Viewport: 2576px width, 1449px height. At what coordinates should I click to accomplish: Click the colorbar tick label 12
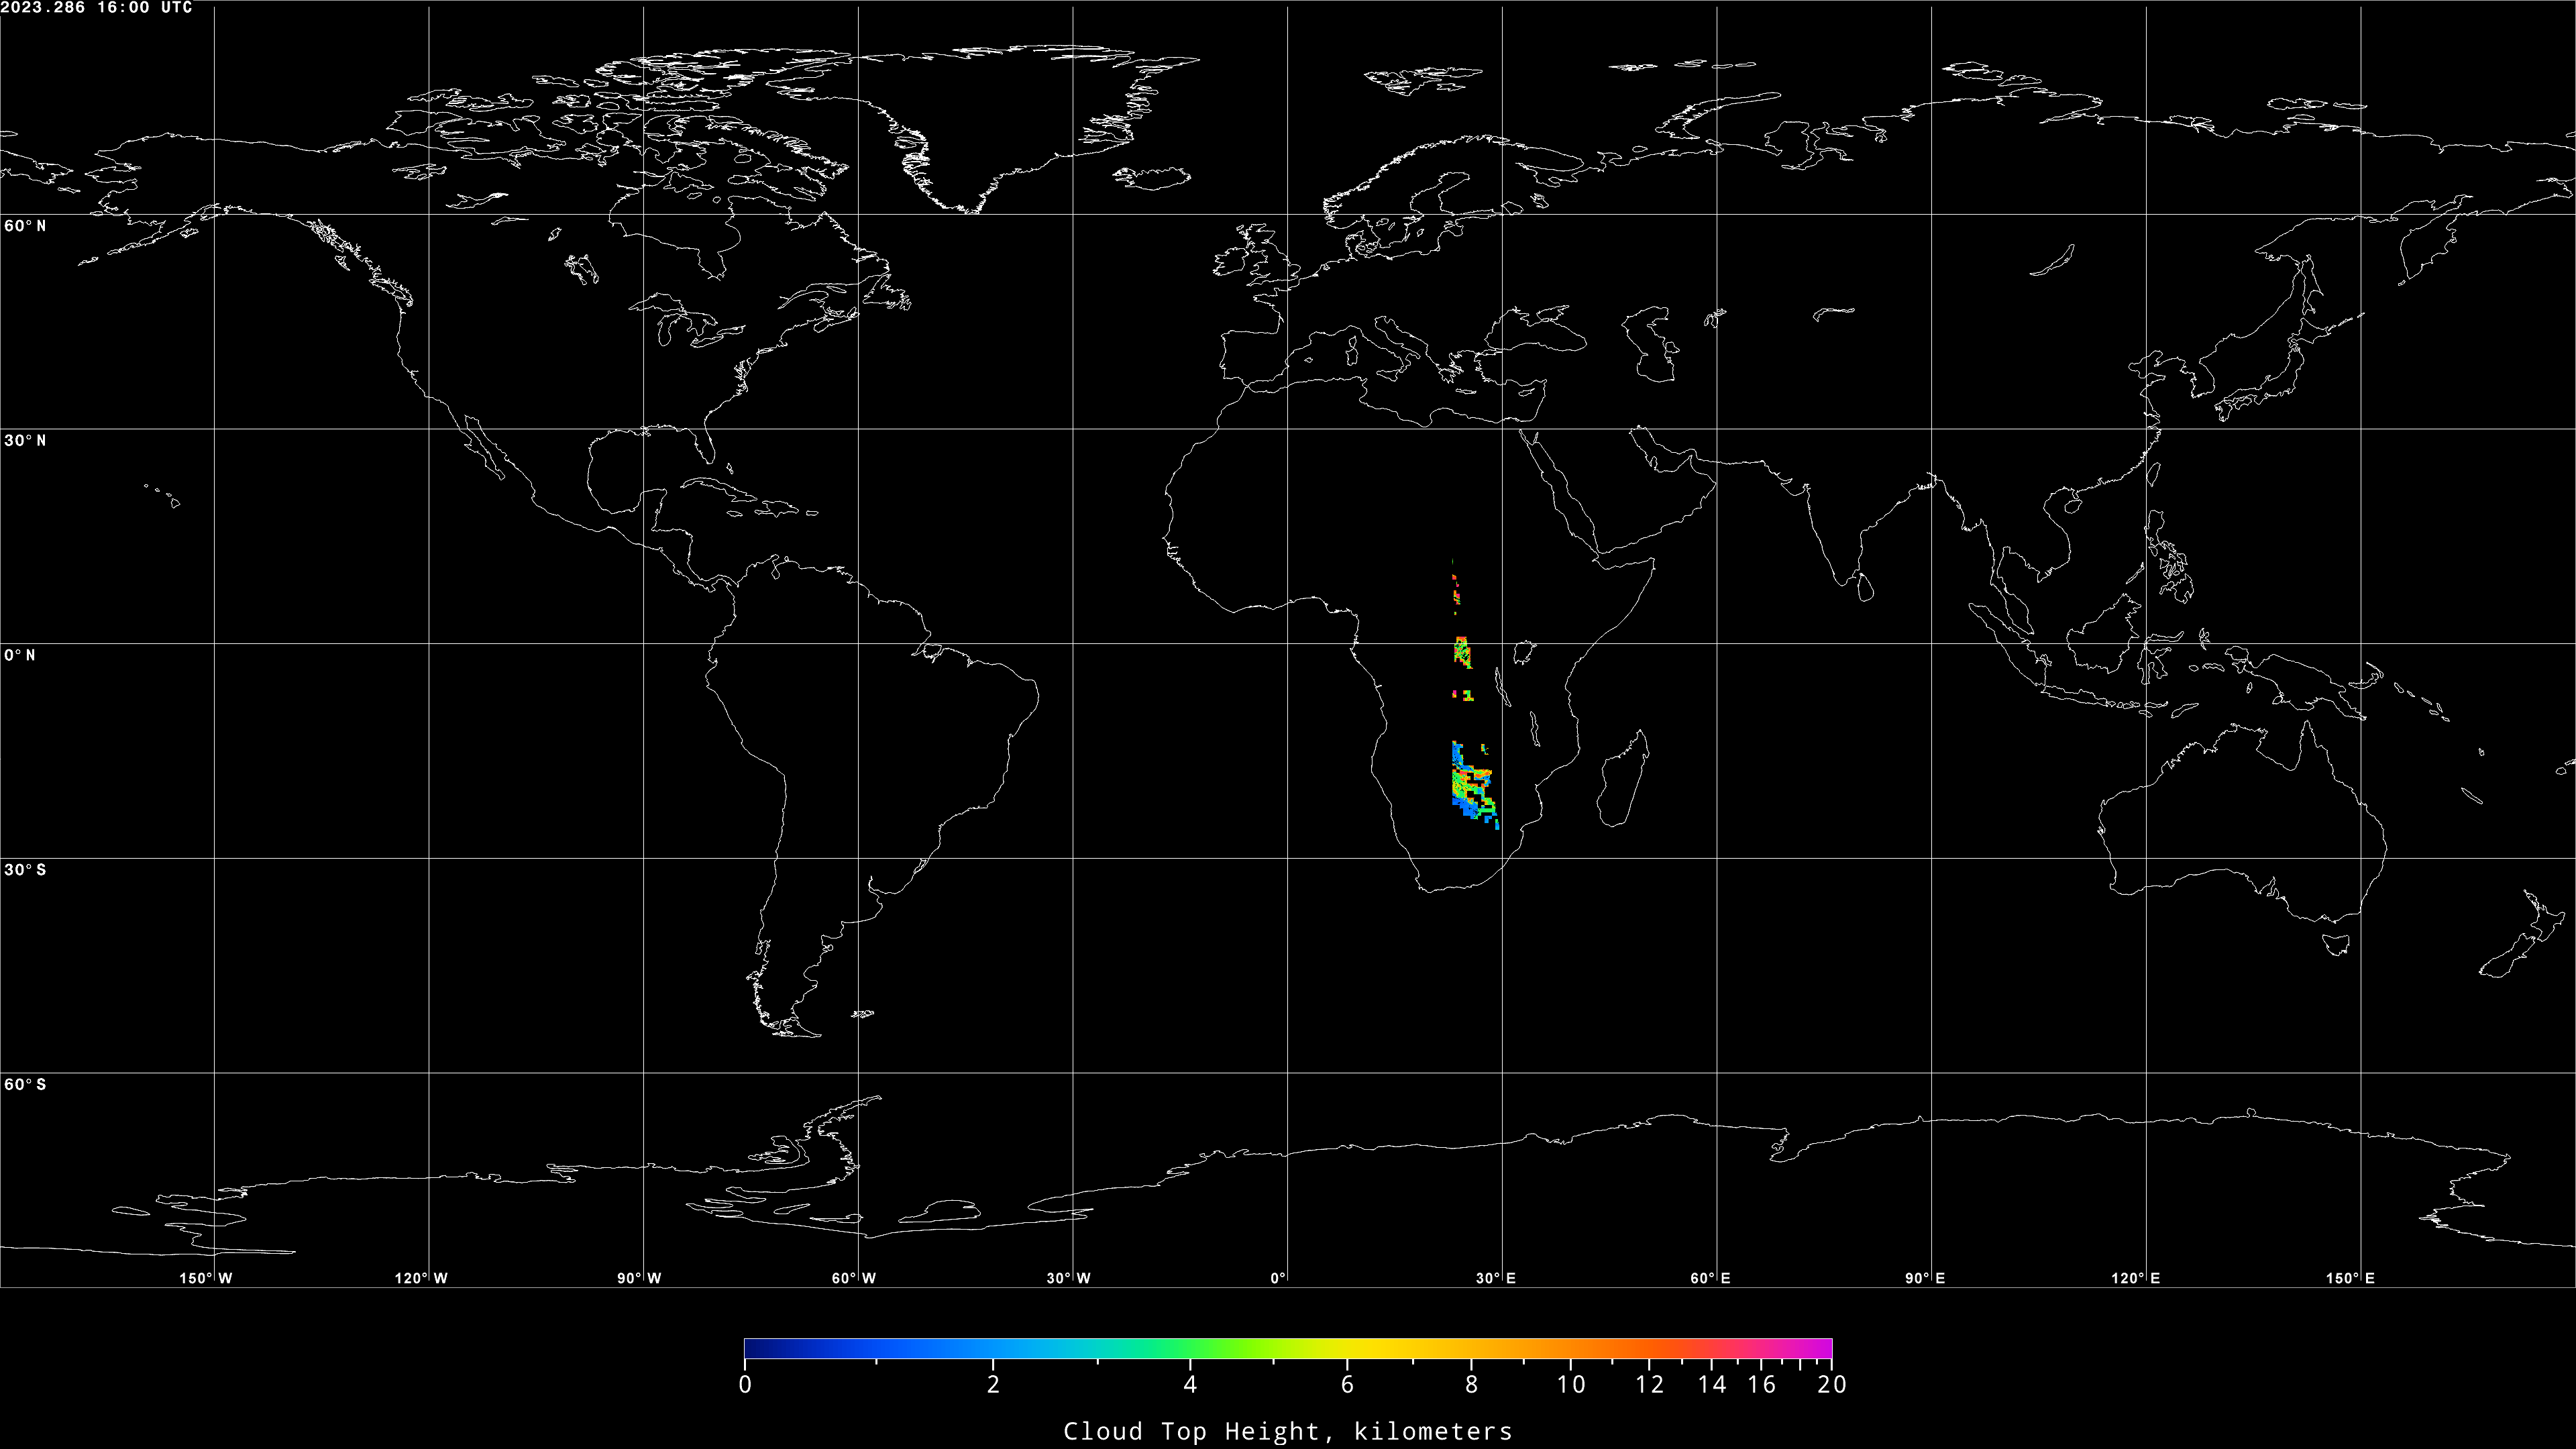point(1650,1385)
